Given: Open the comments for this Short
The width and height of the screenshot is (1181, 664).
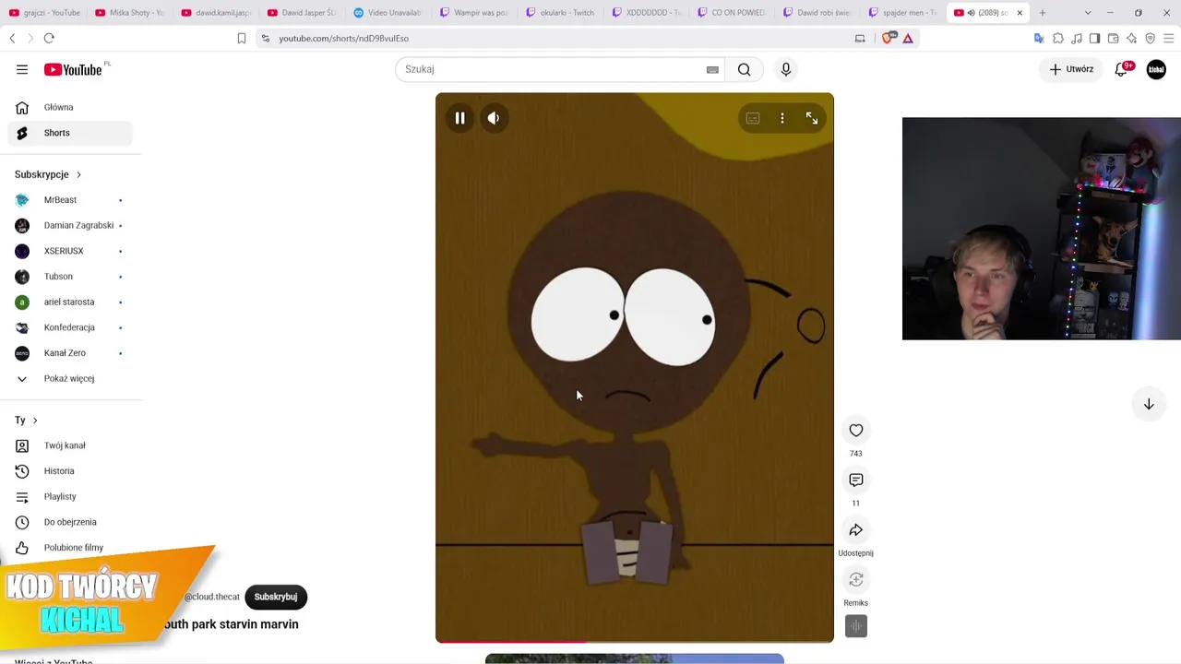Looking at the screenshot, I should tap(856, 480).
